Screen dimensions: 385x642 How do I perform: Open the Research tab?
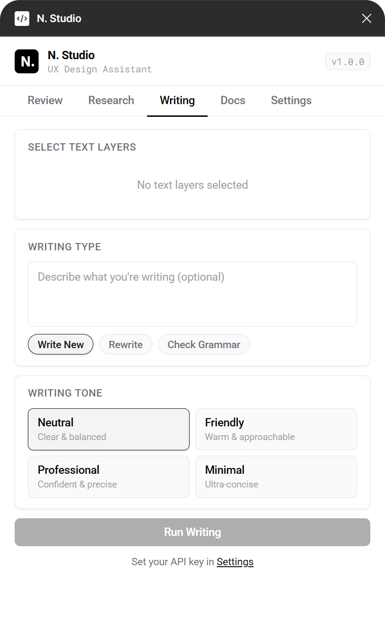[x=111, y=100]
